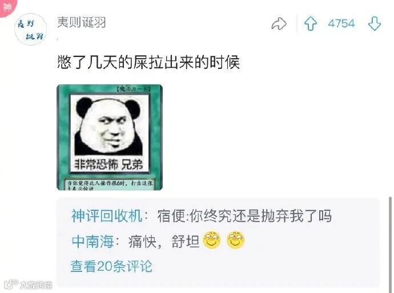
Task: Open commenter 神评回收机 profile
Action: [107, 215]
